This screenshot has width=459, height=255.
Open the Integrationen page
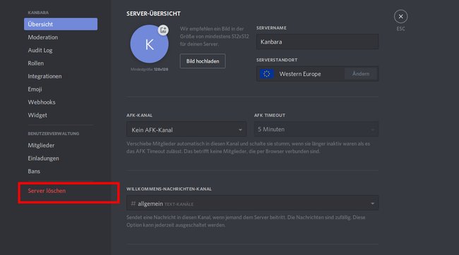[x=44, y=76]
